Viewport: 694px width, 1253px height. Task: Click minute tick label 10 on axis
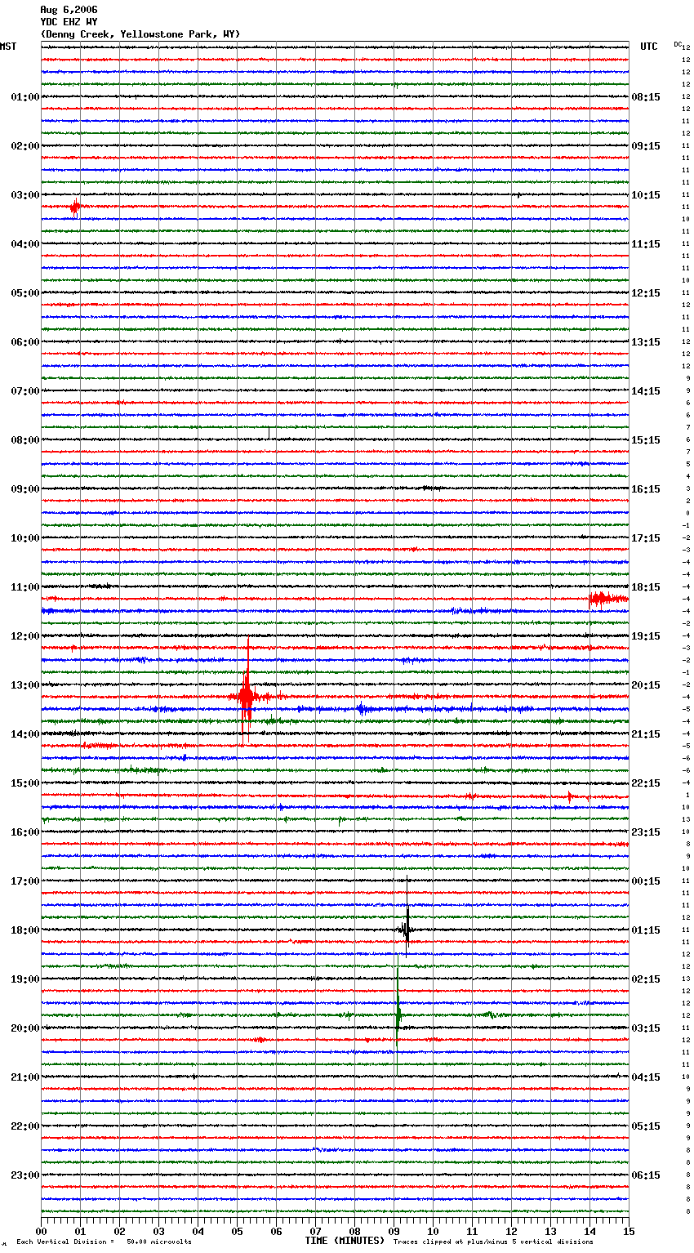pos(433,1231)
